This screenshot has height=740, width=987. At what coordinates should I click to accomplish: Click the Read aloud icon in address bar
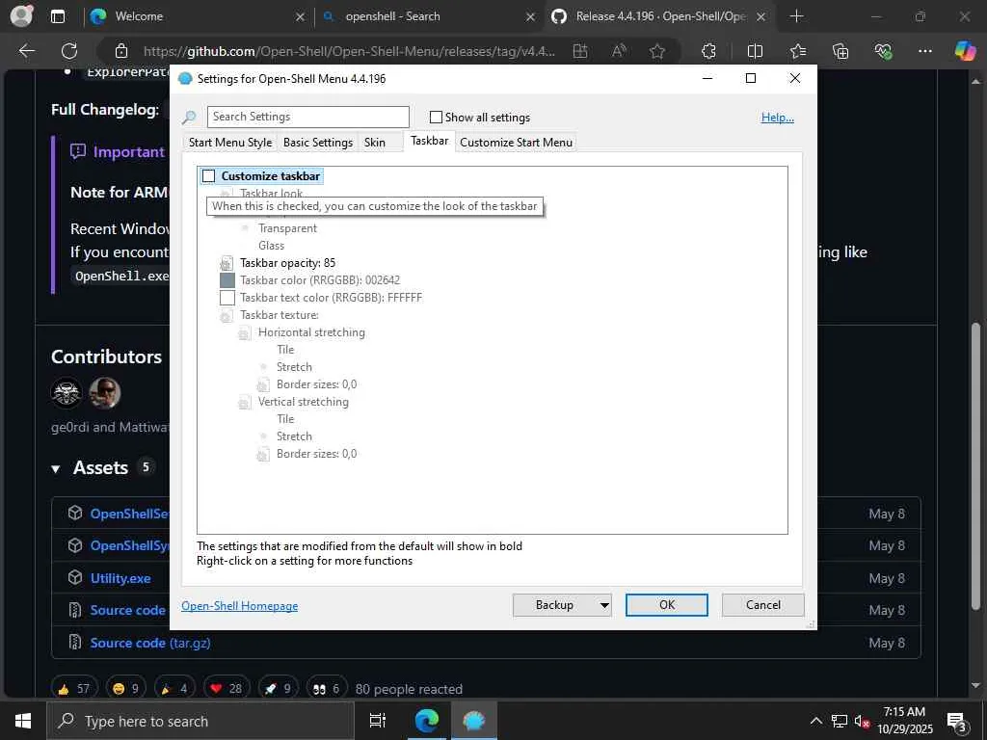tap(620, 51)
